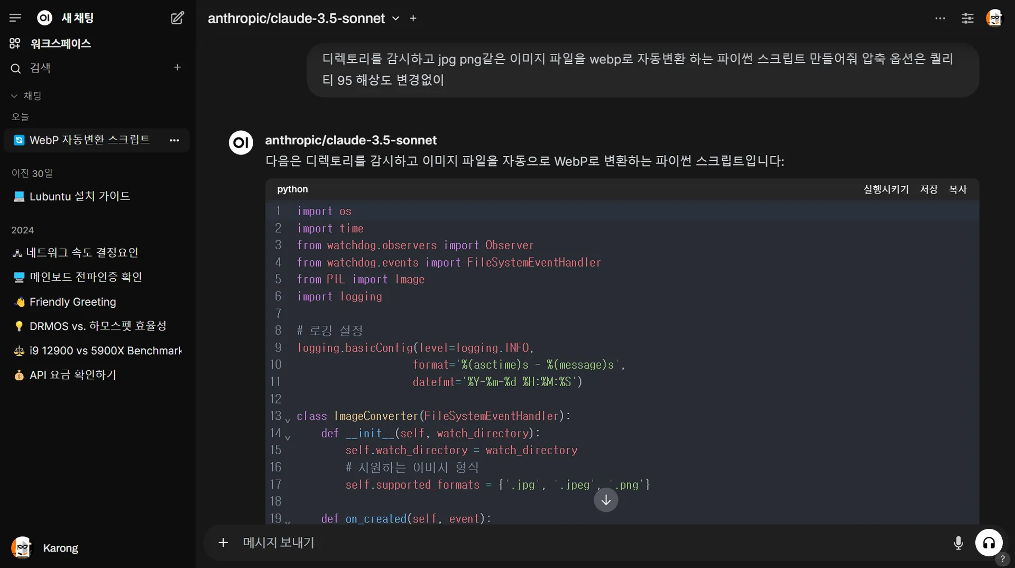Click the 메시지 보내기 message input field
Screen dimensions: 1015x568
coord(592,543)
